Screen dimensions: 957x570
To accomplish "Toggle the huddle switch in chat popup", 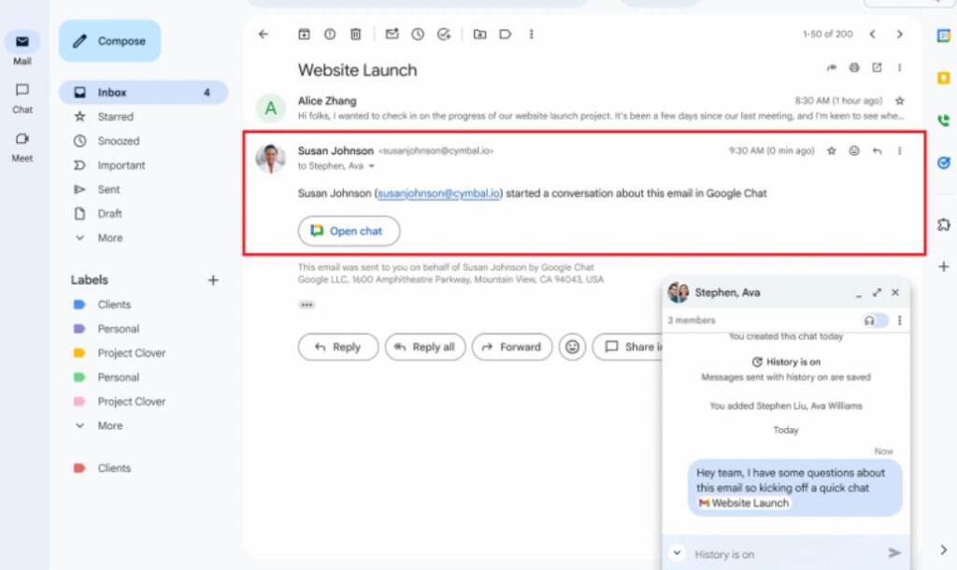I will pos(875,321).
